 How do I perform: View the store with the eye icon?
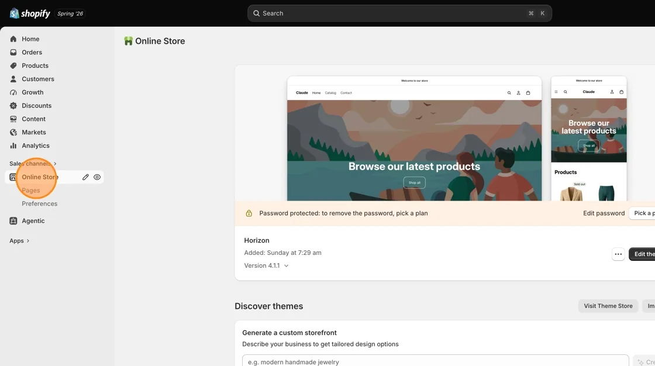point(97,177)
